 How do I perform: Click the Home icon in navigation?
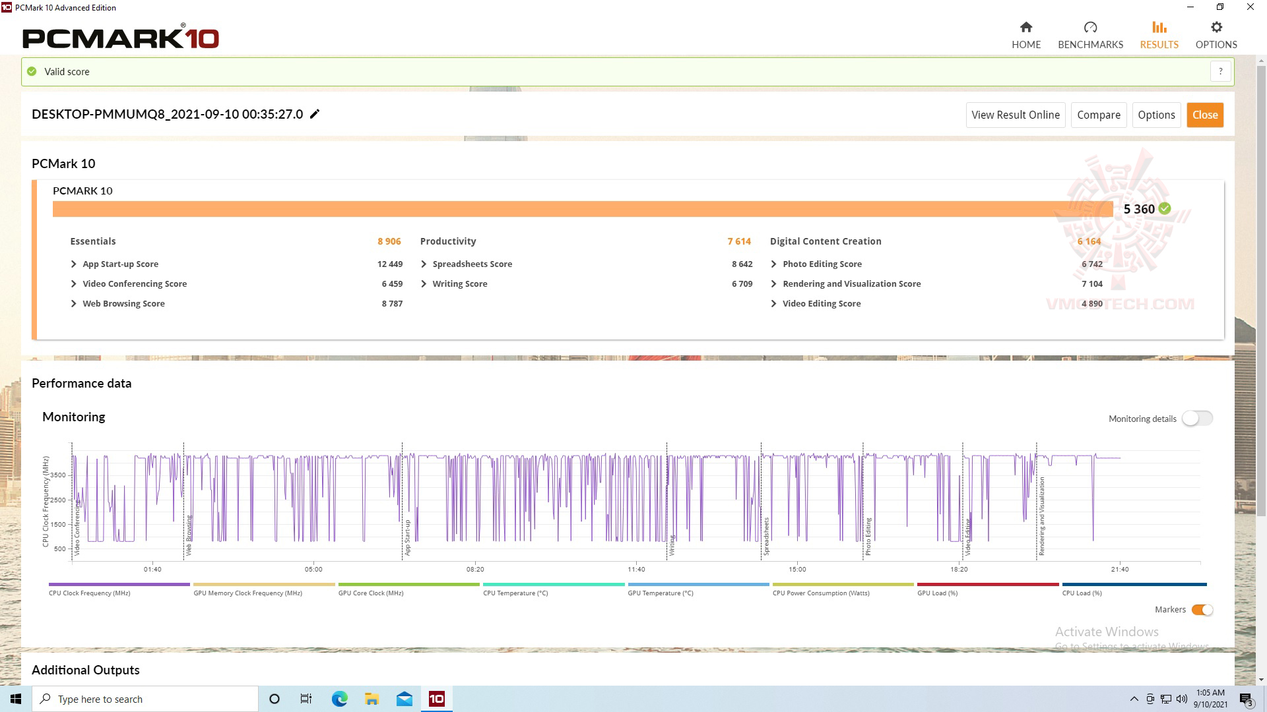(x=1025, y=28)
